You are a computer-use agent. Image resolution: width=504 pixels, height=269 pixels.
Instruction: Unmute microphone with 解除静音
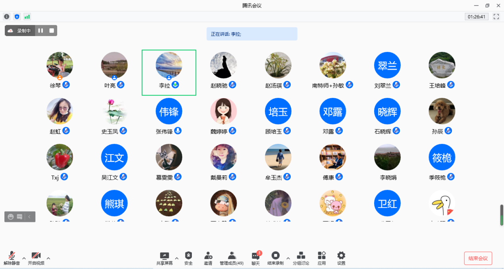[x=12, y=258]
